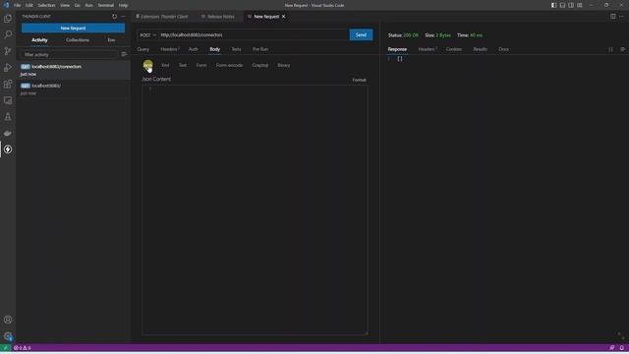Select the request Headers tab

click(x=170, y=49)
